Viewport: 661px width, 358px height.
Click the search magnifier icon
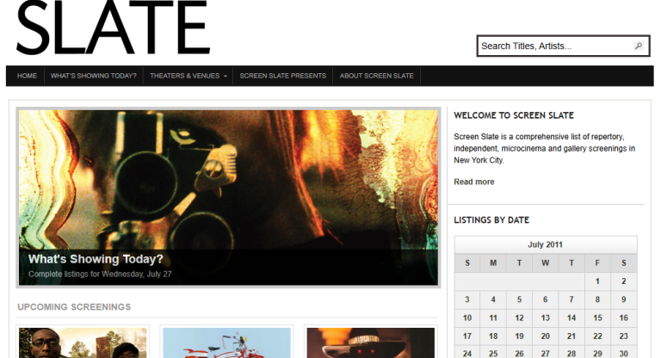click(639, 46)
